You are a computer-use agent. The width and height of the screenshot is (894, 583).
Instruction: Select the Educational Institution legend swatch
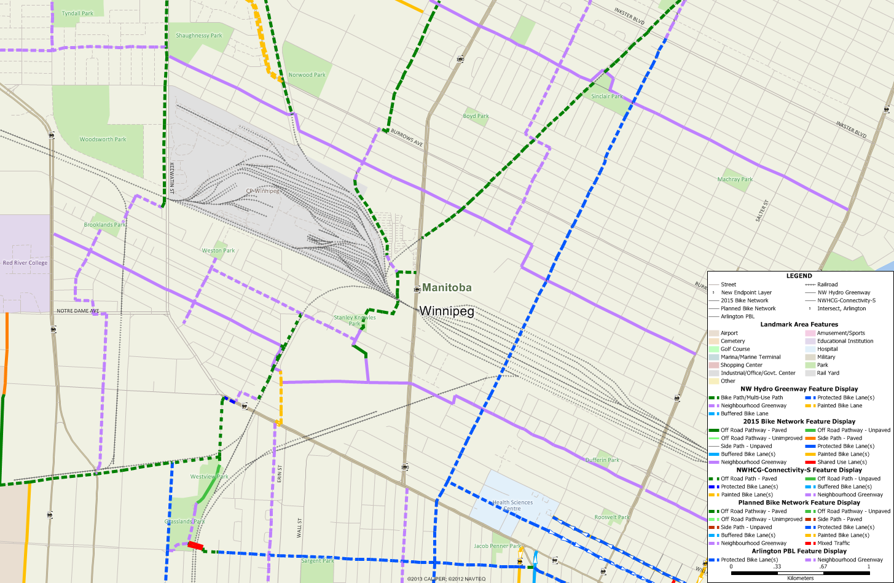point(810,341)
